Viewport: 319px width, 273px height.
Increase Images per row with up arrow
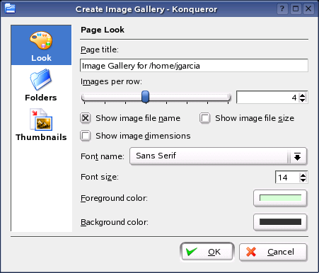[302, 95]
